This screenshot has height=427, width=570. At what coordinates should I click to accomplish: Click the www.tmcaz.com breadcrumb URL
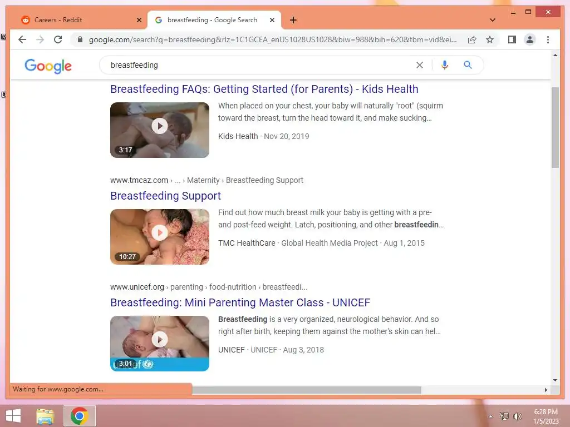[139, 180]
